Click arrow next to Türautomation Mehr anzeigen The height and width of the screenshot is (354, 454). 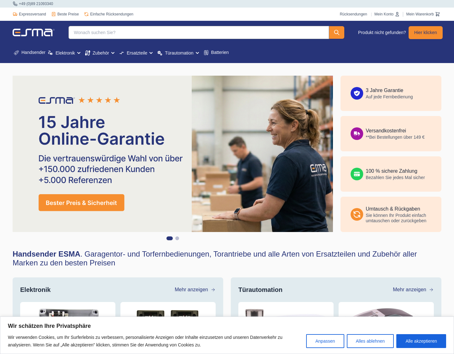coord(431,290)
